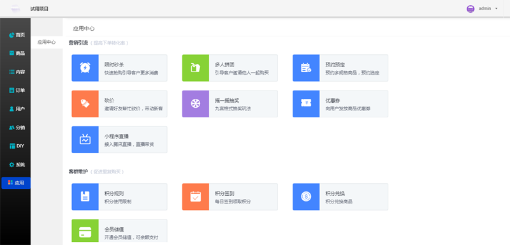Open 商品 in the sidebar menu
510x245 pixels.
(17, 53)
